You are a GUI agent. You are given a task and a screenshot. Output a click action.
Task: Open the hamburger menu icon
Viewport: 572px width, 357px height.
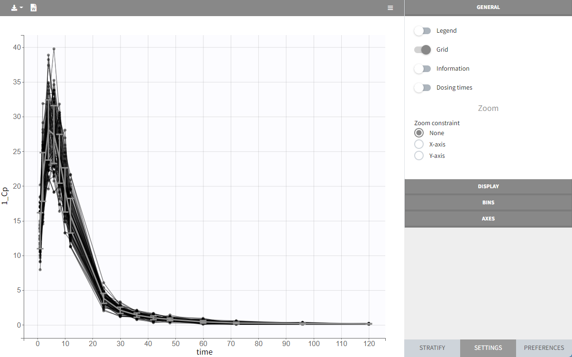coord(390,8)
